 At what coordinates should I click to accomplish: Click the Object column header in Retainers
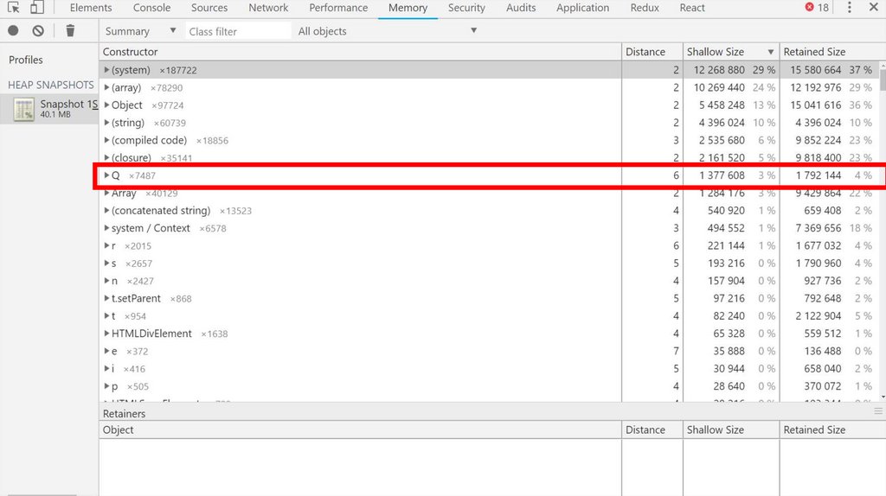point(361,429)
